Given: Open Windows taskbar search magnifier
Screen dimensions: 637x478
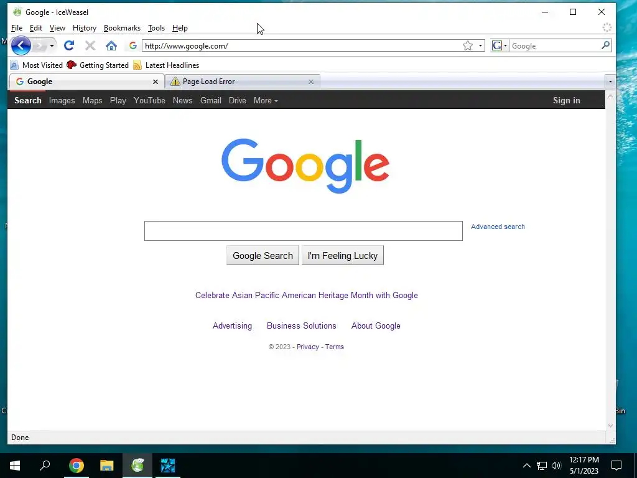Looking at the screenshot, I should click(x=45, y=466).
